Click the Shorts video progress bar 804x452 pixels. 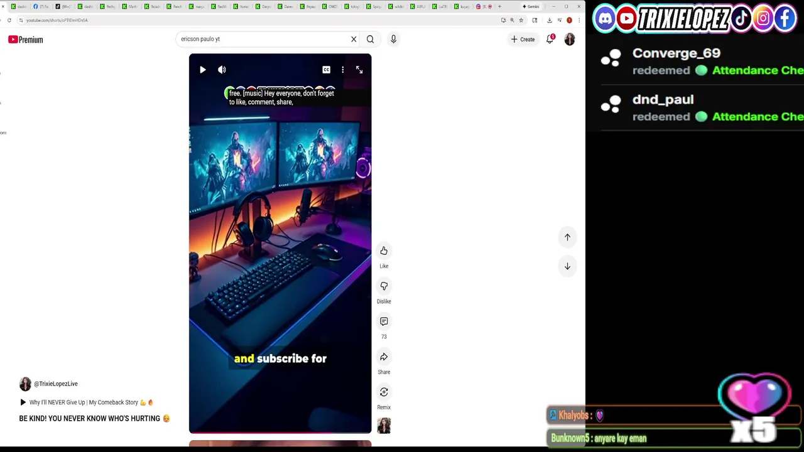[280, 433]
